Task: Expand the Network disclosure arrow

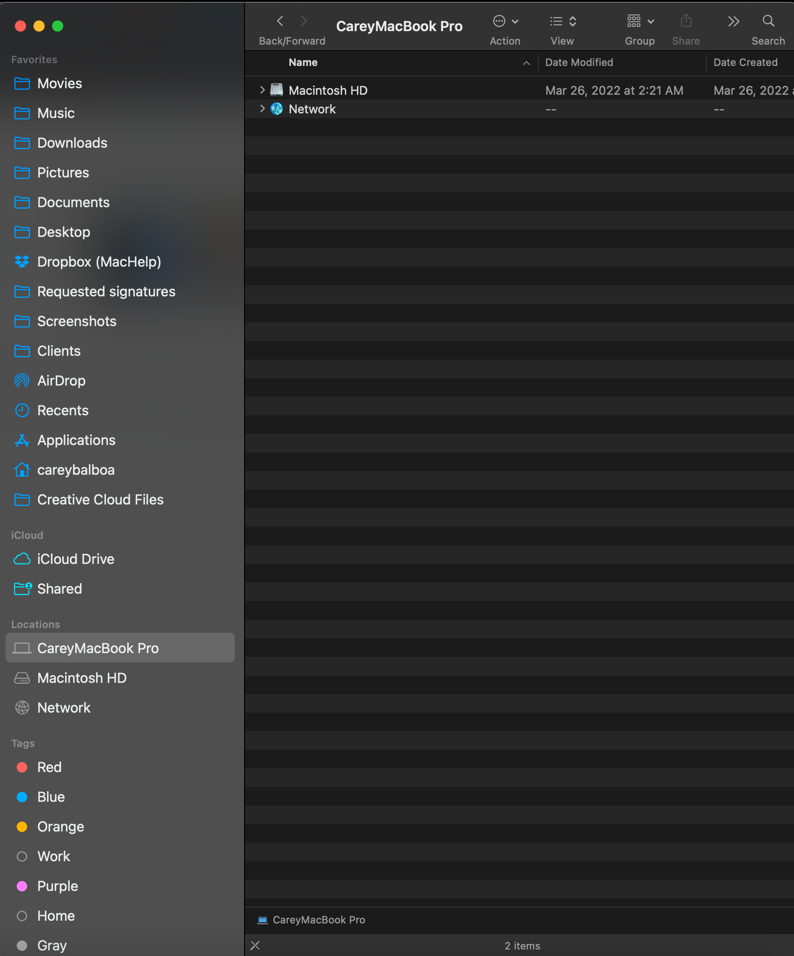Action: [x=262, y=109]
